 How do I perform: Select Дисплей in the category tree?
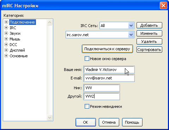(17, 50)
